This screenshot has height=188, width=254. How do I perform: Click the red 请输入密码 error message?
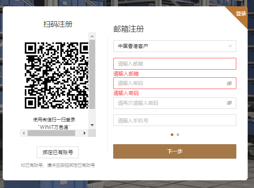[126, 93]
